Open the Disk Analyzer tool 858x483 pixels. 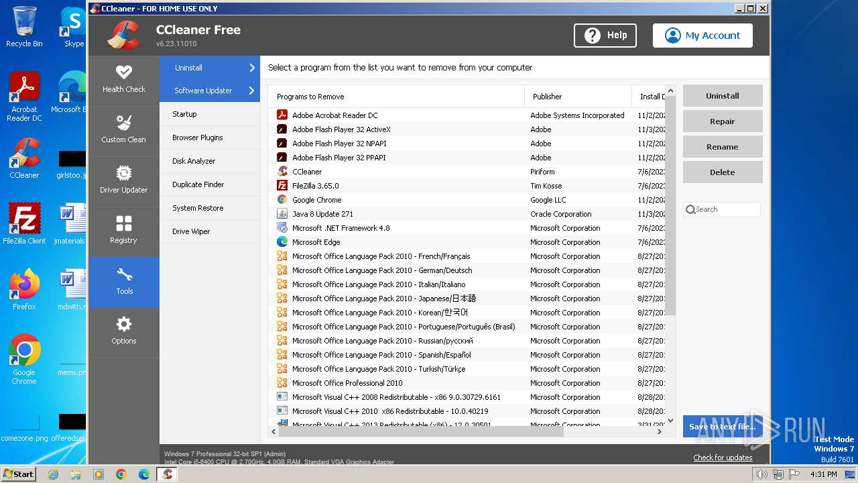(x=210, y=161)
